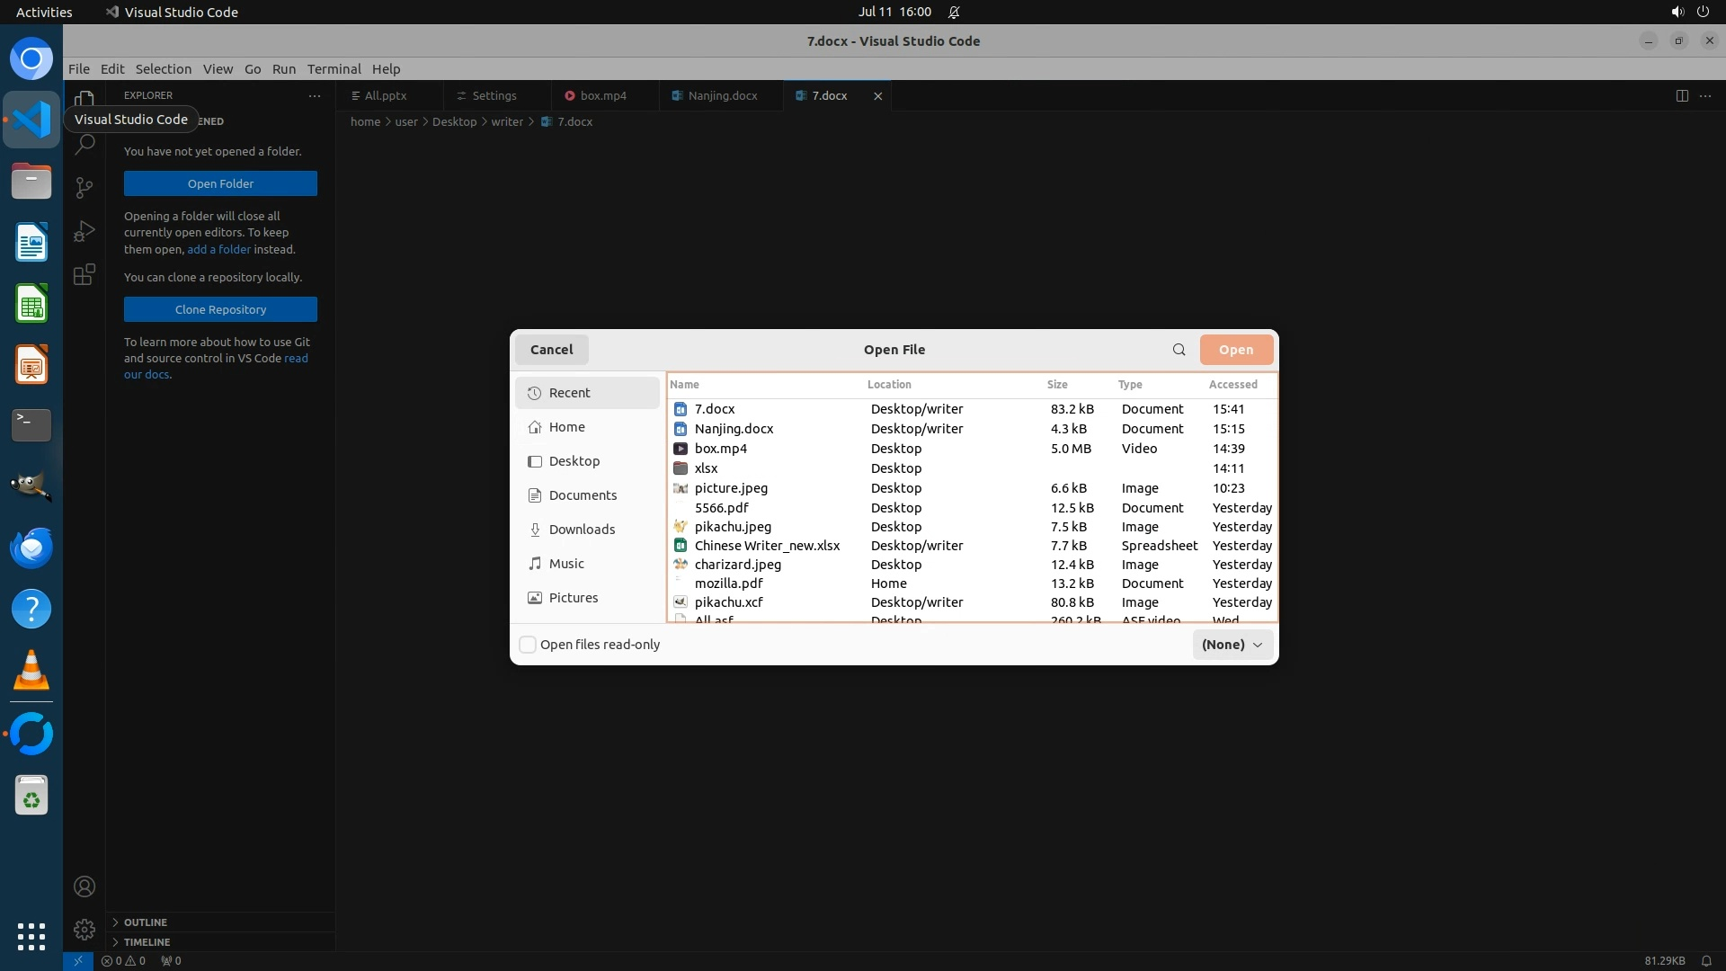Open Run and Debug view icon

(85, 231)
